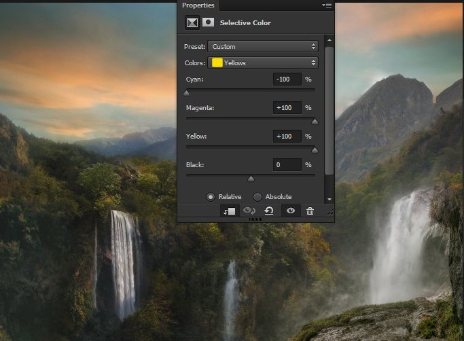Click the Yellow value input field
The width and height of the screenshot is (464, 341).
(x=287, y=137)
